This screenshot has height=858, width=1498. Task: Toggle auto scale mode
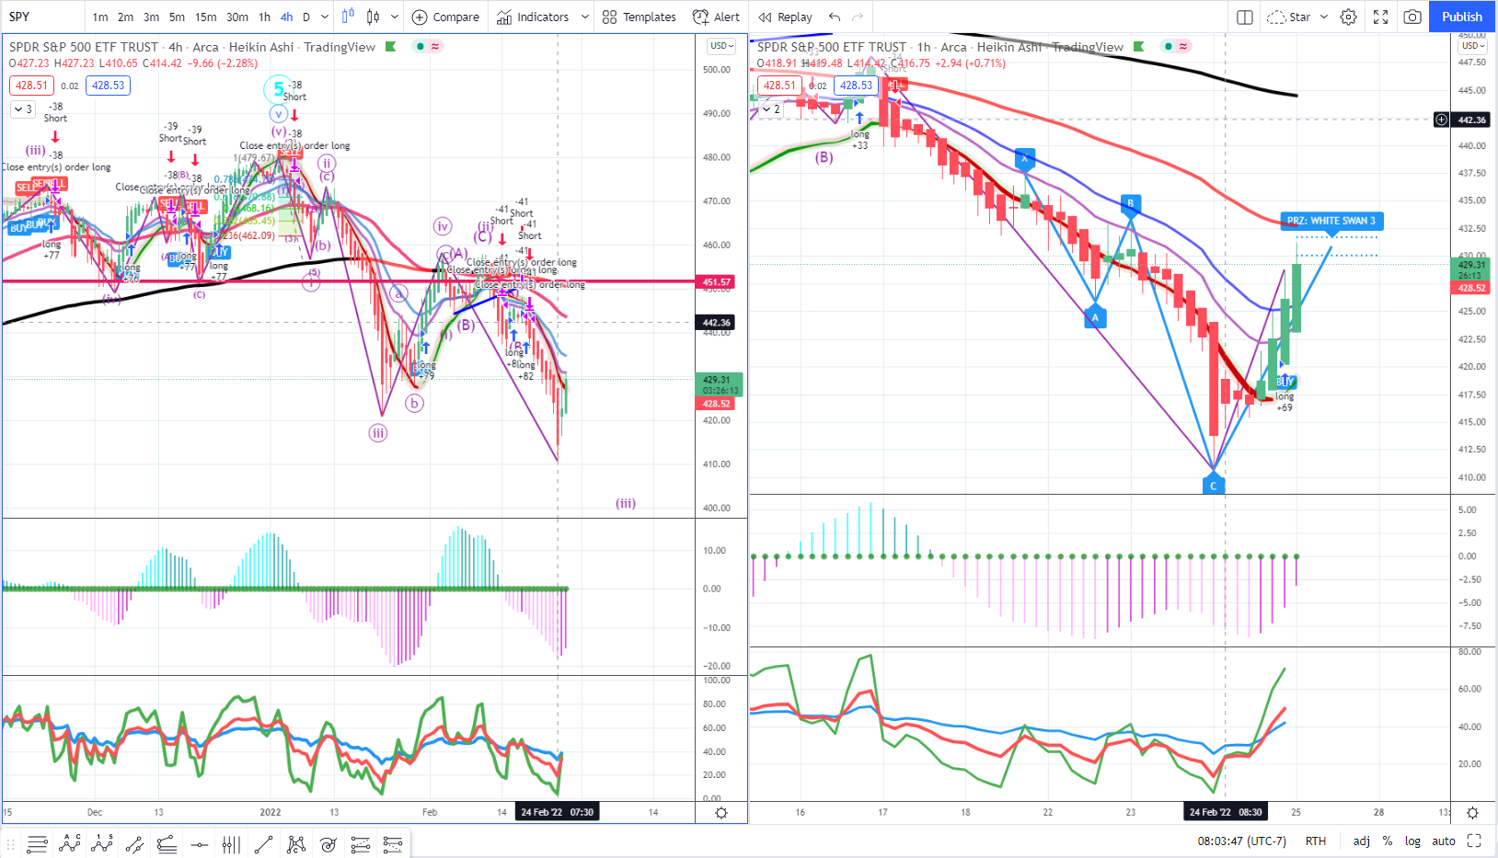point(1444,841)
